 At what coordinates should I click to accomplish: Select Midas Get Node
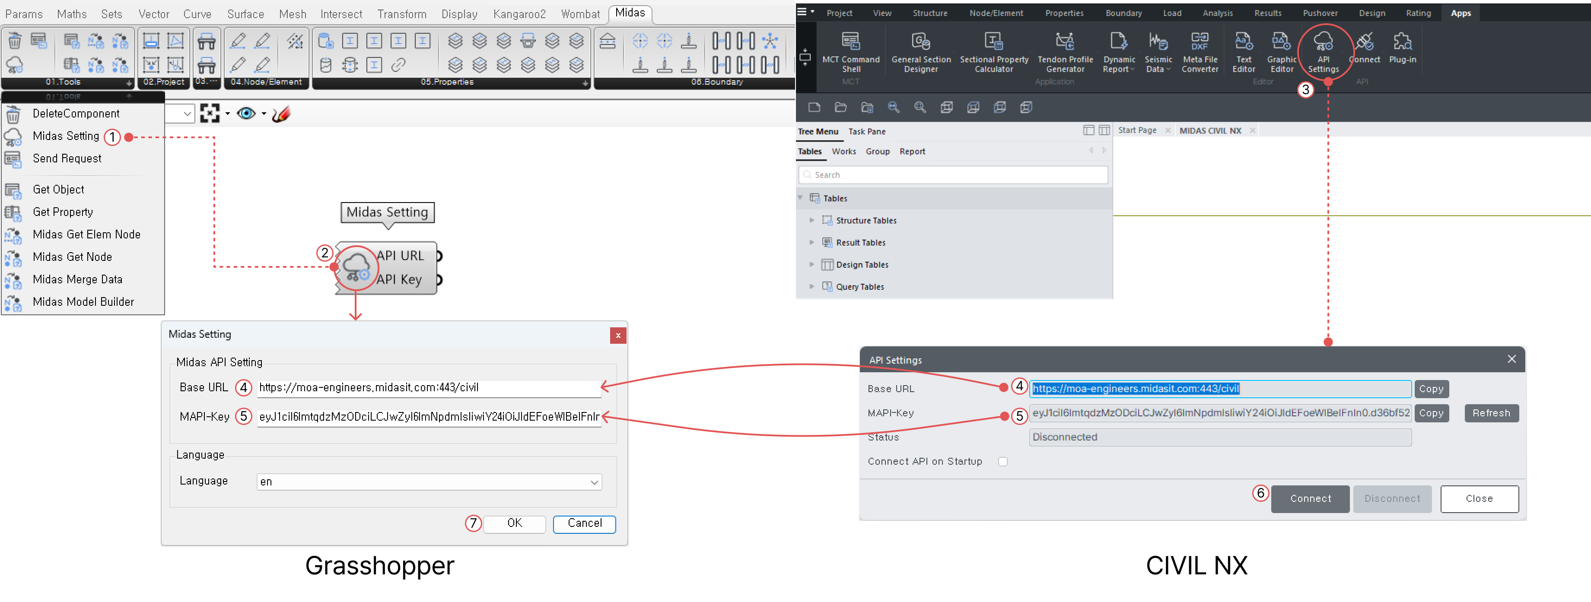click(x=72, y=257)
